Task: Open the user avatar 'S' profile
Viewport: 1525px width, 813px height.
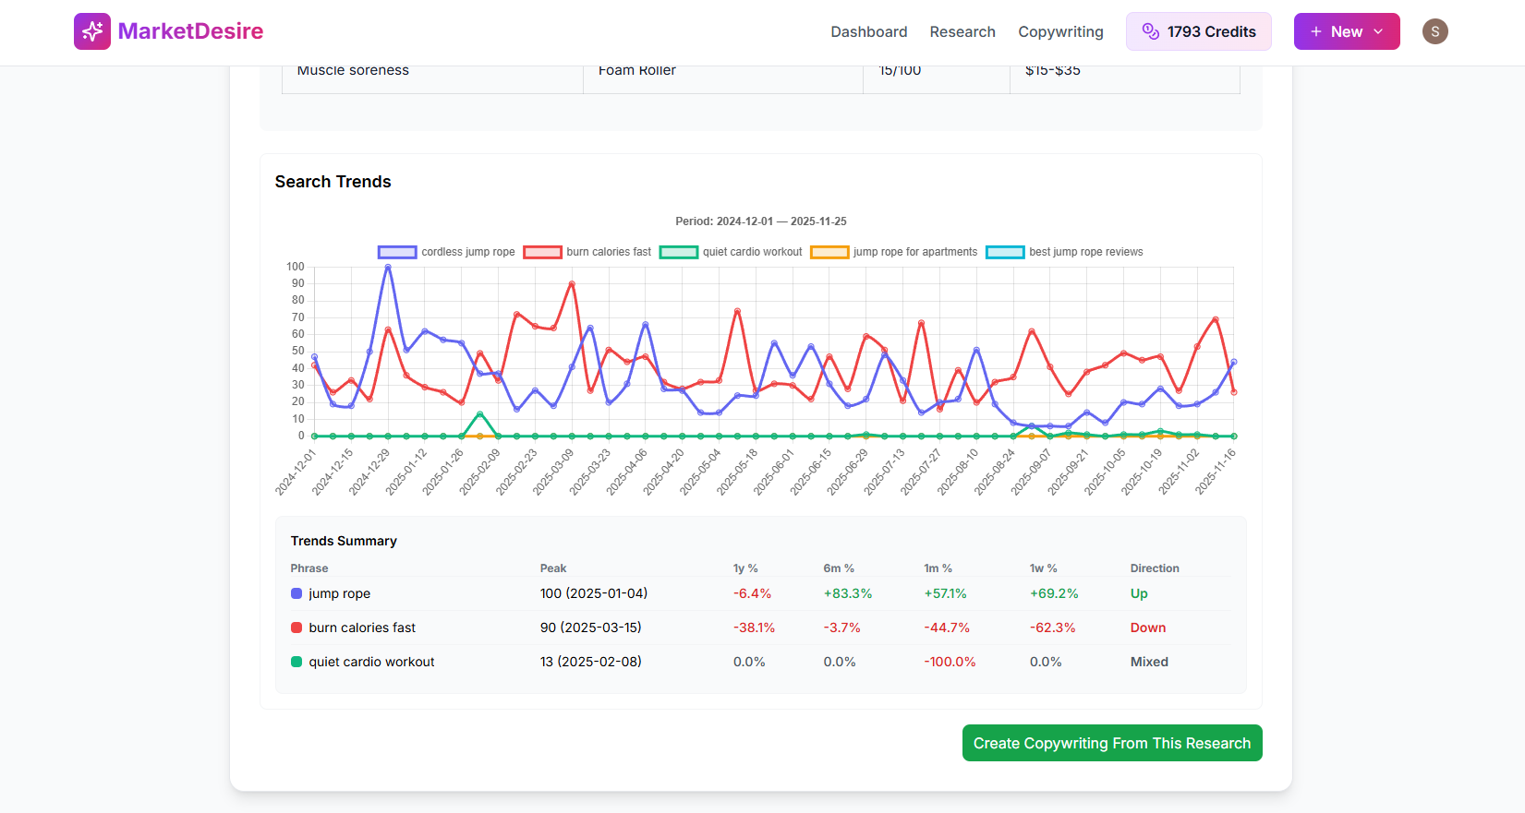Action: 1434,31
